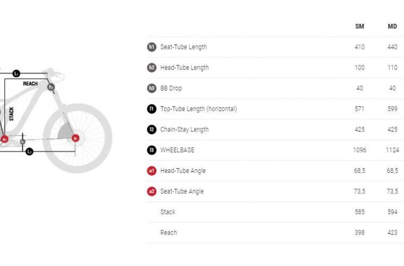
Task: Click the l1 Top-Tube Length icon
Action: click(152, 109)
